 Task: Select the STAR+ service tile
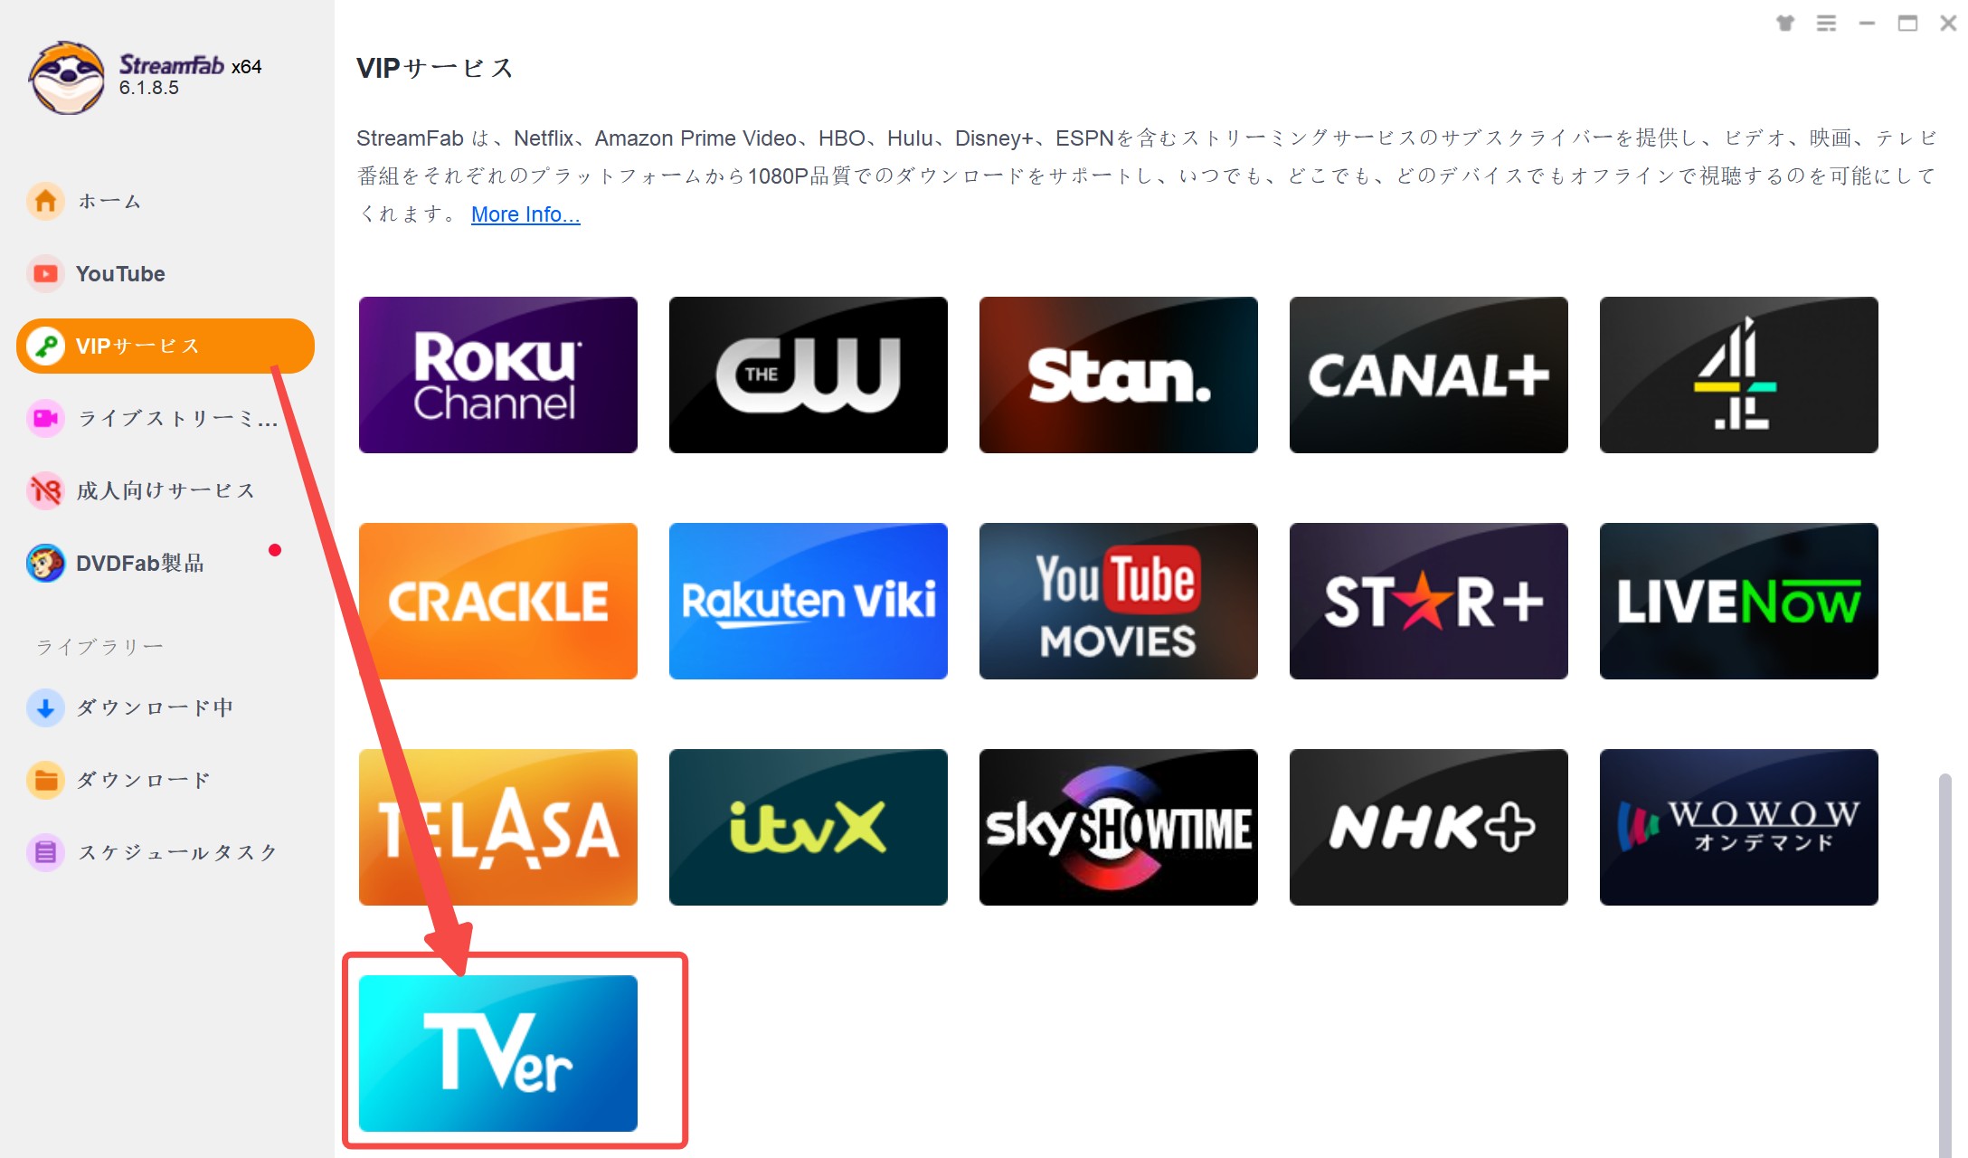(x=1428, y=601)
